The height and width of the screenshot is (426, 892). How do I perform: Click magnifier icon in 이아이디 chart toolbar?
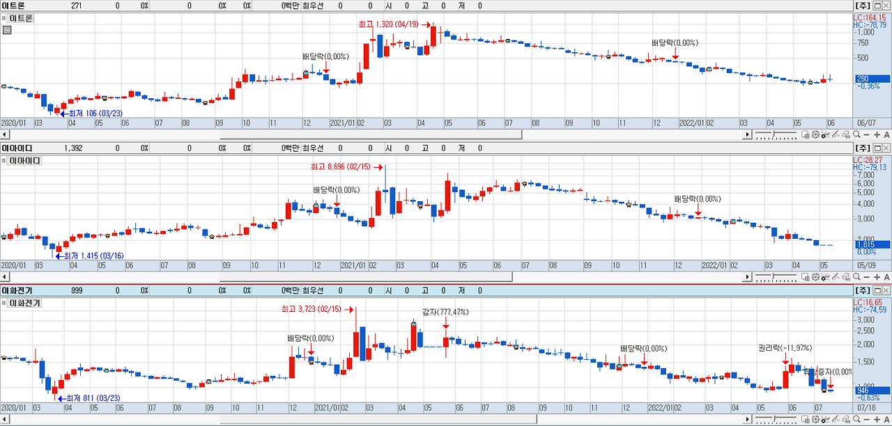point(856,276)
